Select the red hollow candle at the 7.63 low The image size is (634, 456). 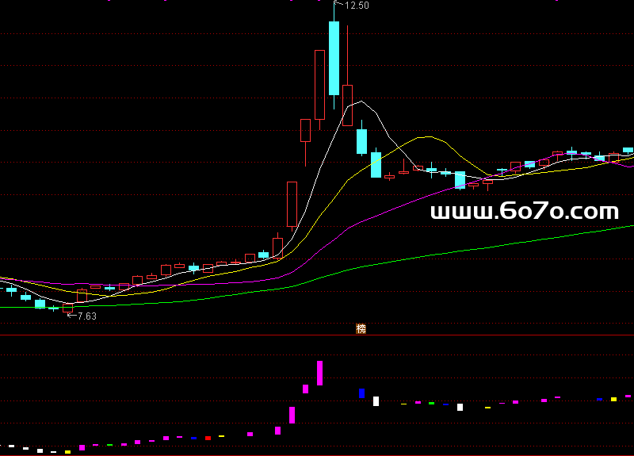point(67,306)
